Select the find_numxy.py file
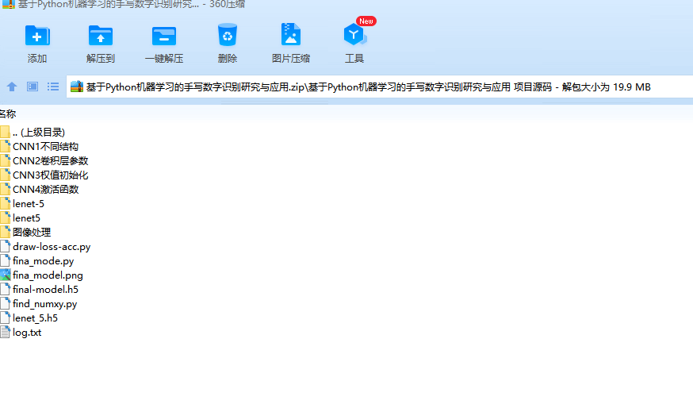Viewport: 693px width, 408px height. [38, 304]
